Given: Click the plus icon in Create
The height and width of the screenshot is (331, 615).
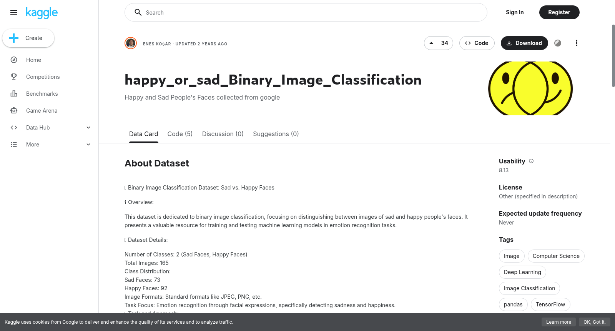Looking at the screenshot, I should [14, 38].
